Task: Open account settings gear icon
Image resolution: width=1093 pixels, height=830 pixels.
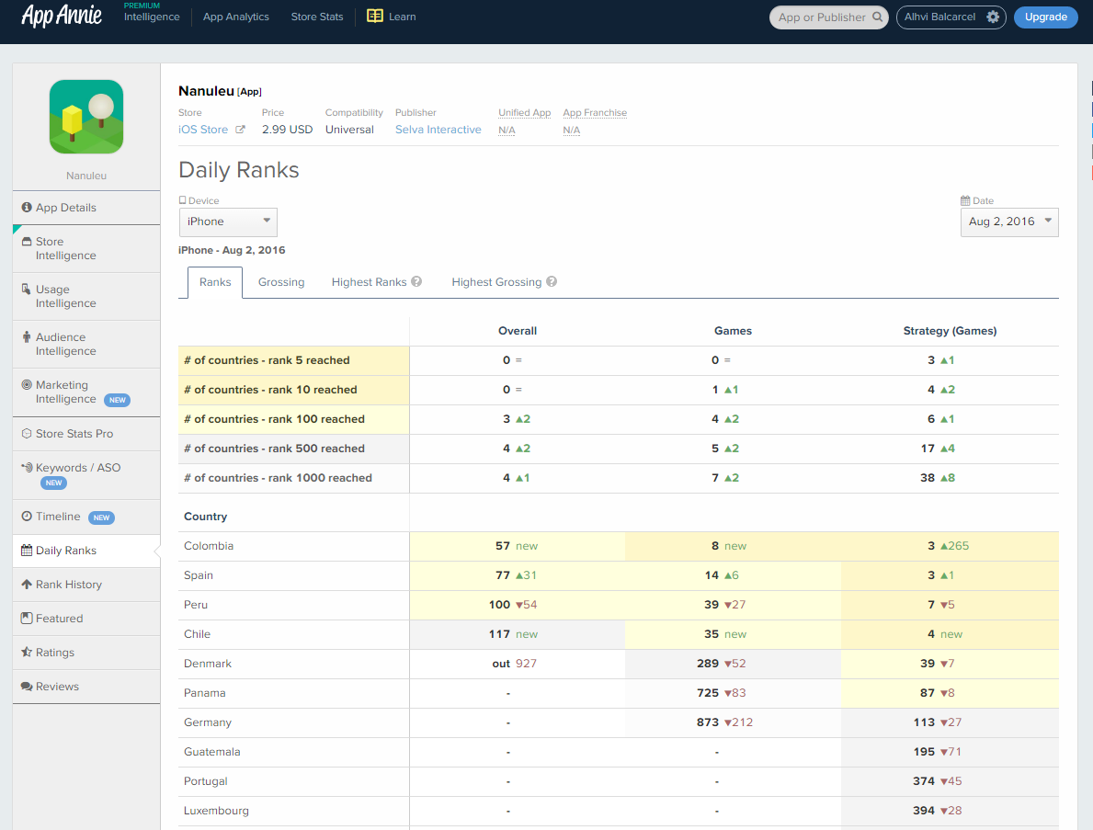Action: [993, 17]
